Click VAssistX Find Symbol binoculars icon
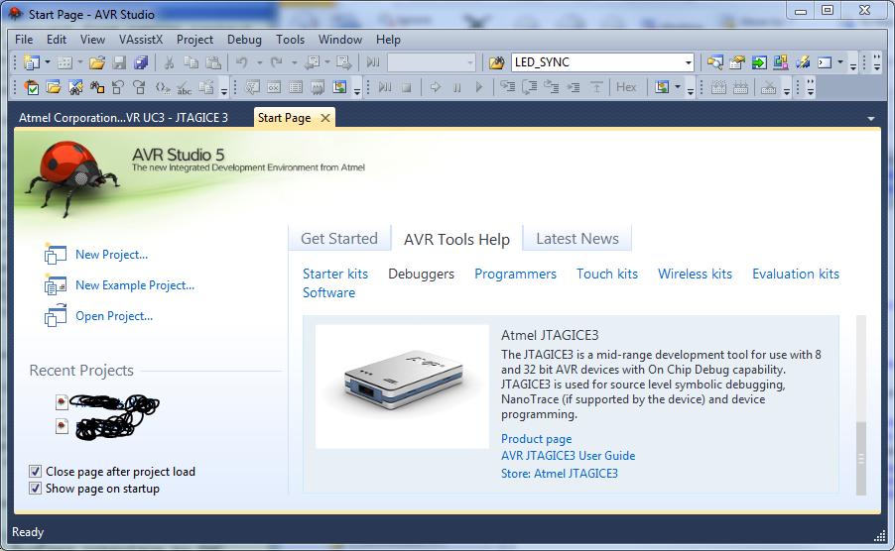Screen dimensions: 895x551 [75, 87]
